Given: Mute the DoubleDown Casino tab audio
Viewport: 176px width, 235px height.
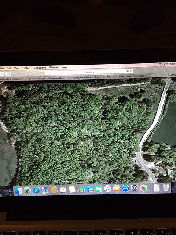Looking at the screenshot, I should point(108,77).
